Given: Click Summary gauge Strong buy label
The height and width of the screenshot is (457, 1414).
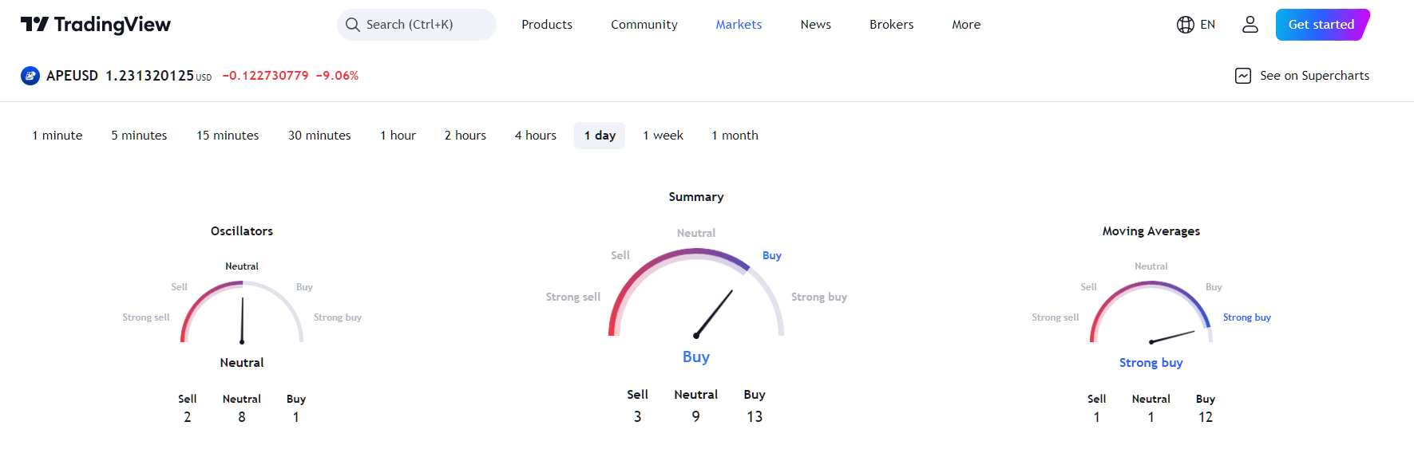Looking at the screenshot, I should tap(819, 297).
